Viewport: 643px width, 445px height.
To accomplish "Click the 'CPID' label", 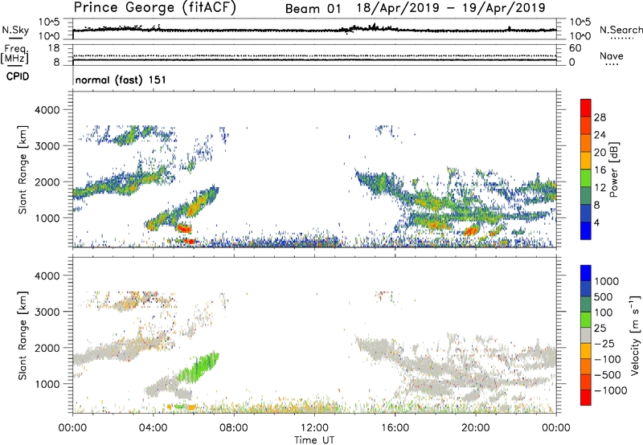I will tap(18, 76).
